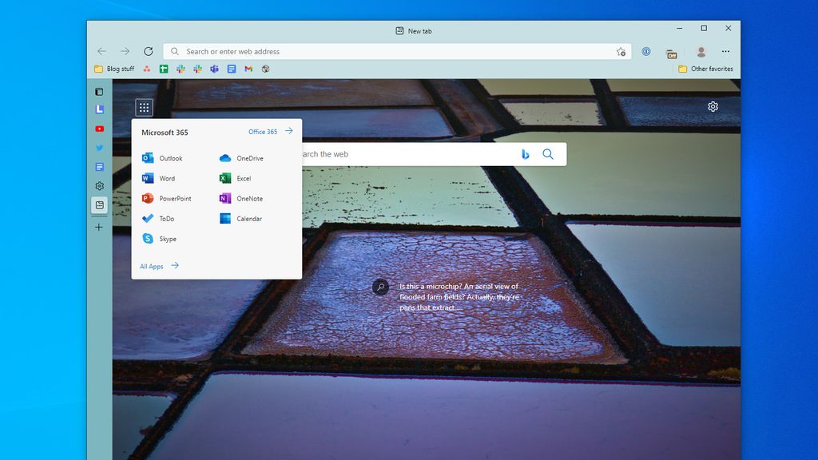
Task: Launch Word from the app panel
Action: pyautogui.click(x=164, y=178)
